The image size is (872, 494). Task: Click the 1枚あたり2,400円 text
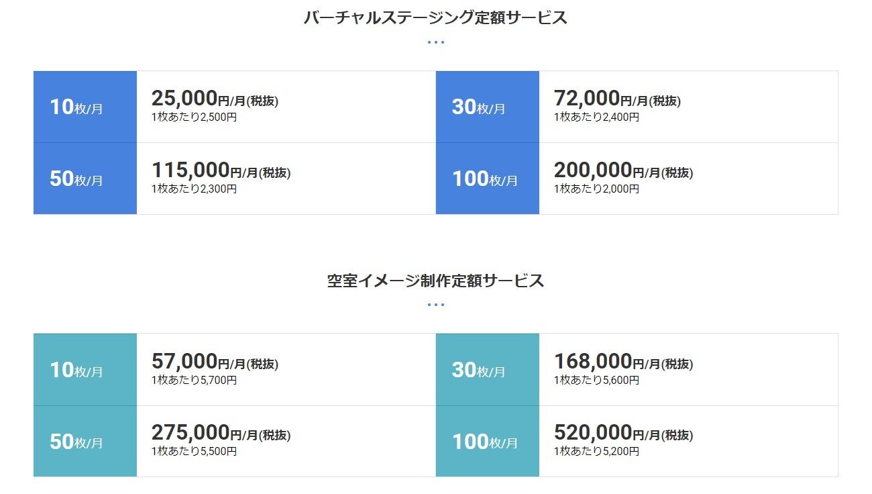596,117
